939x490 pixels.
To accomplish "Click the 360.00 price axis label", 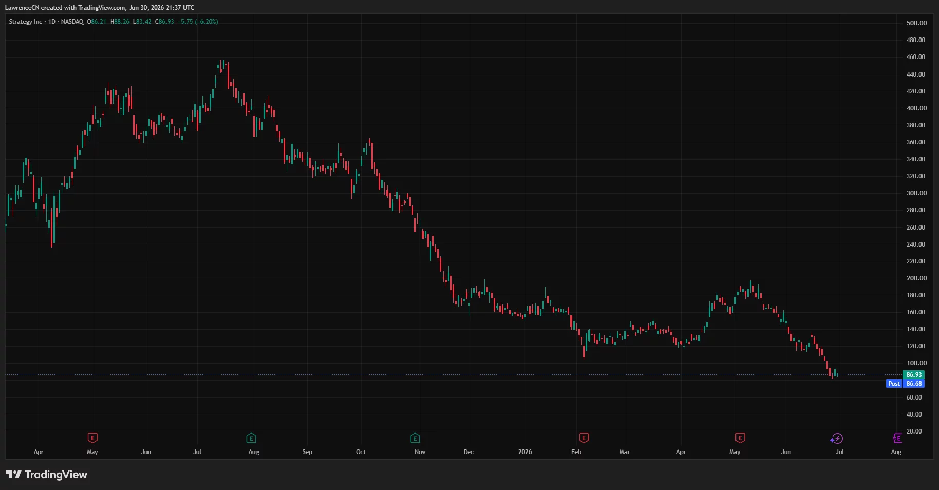I will pyautogui.click(x=915, y=142).
